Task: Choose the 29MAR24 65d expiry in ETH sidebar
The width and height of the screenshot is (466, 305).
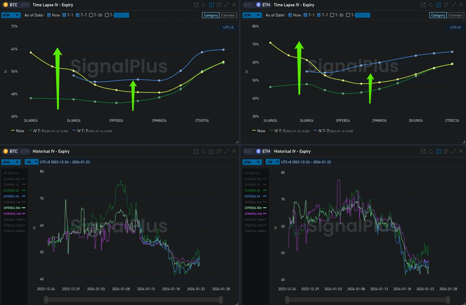Action: coord(254,214)
